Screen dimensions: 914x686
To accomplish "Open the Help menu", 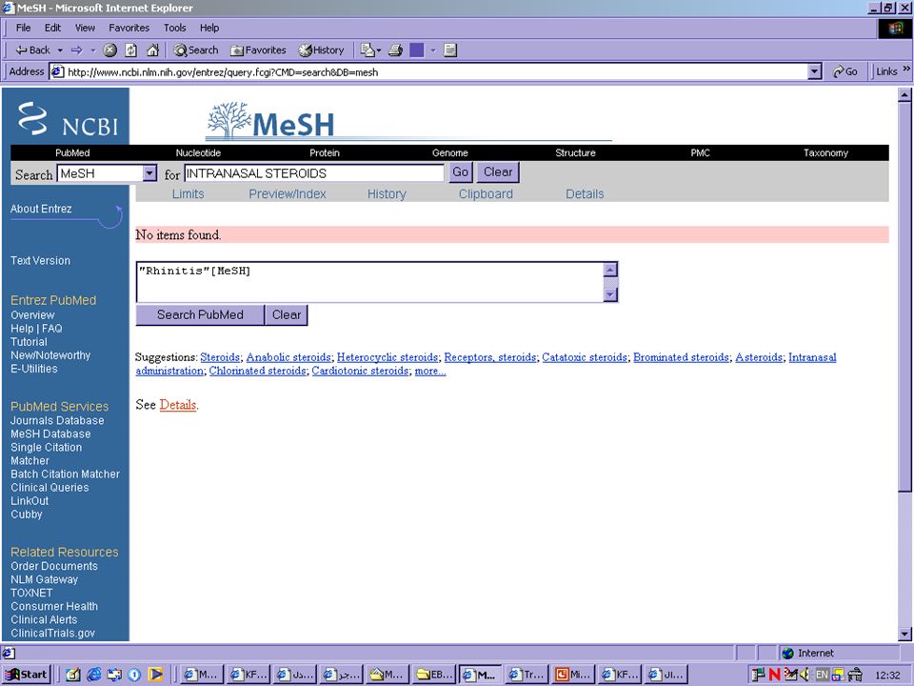I will coord(209,28).
